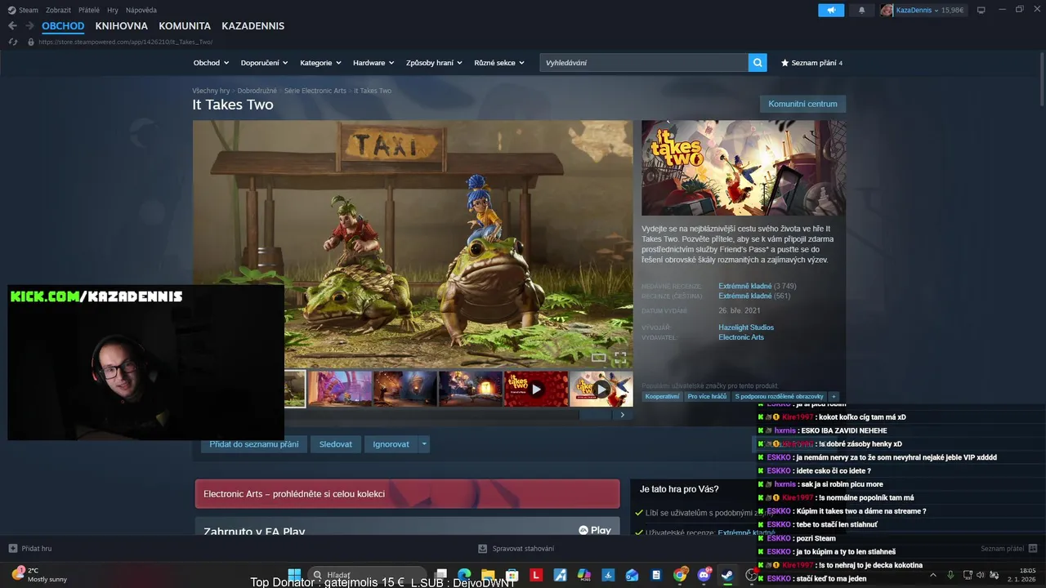Enter fullscreen on the screenshot viewer
This screenshot has width=1046, height=588.
[620, 358]
